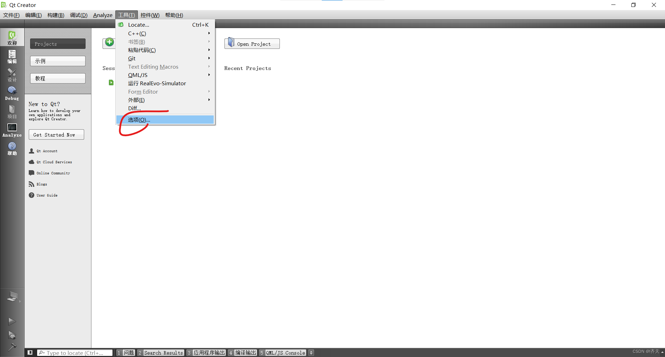
Task: Click the Qt Account person icon
Action: point(32,151)
